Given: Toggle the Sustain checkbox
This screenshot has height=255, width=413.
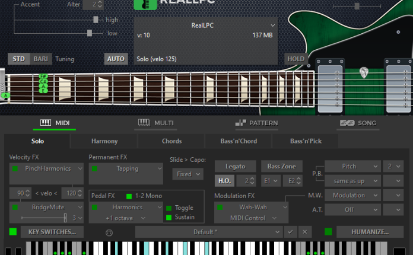Looking at the screenshot, I should click(x=169, y=218).
